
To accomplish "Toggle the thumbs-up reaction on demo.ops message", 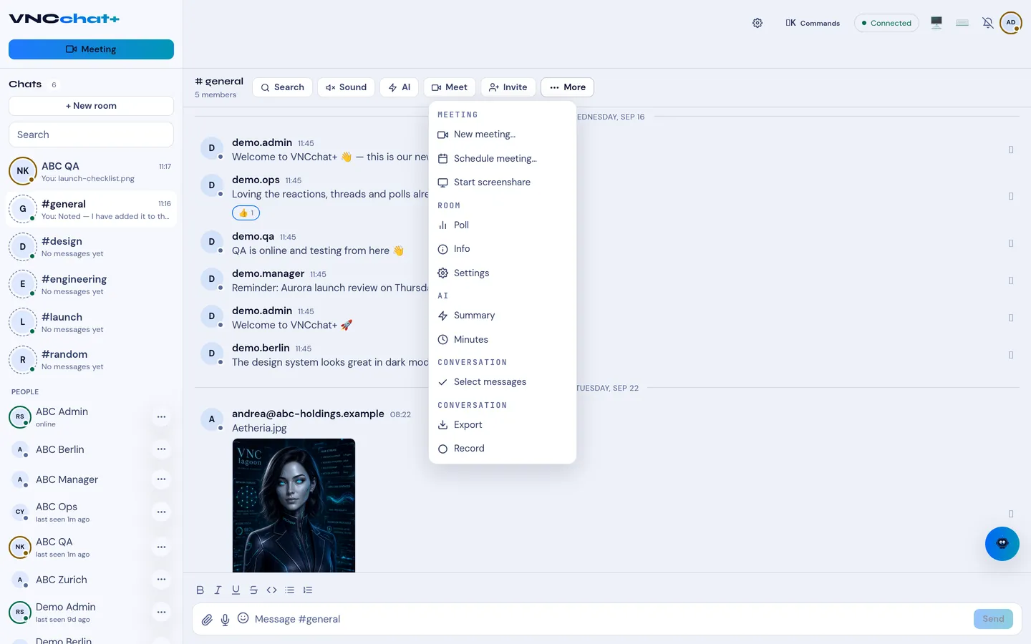I will pyautogui.click(x=246, y=213).
